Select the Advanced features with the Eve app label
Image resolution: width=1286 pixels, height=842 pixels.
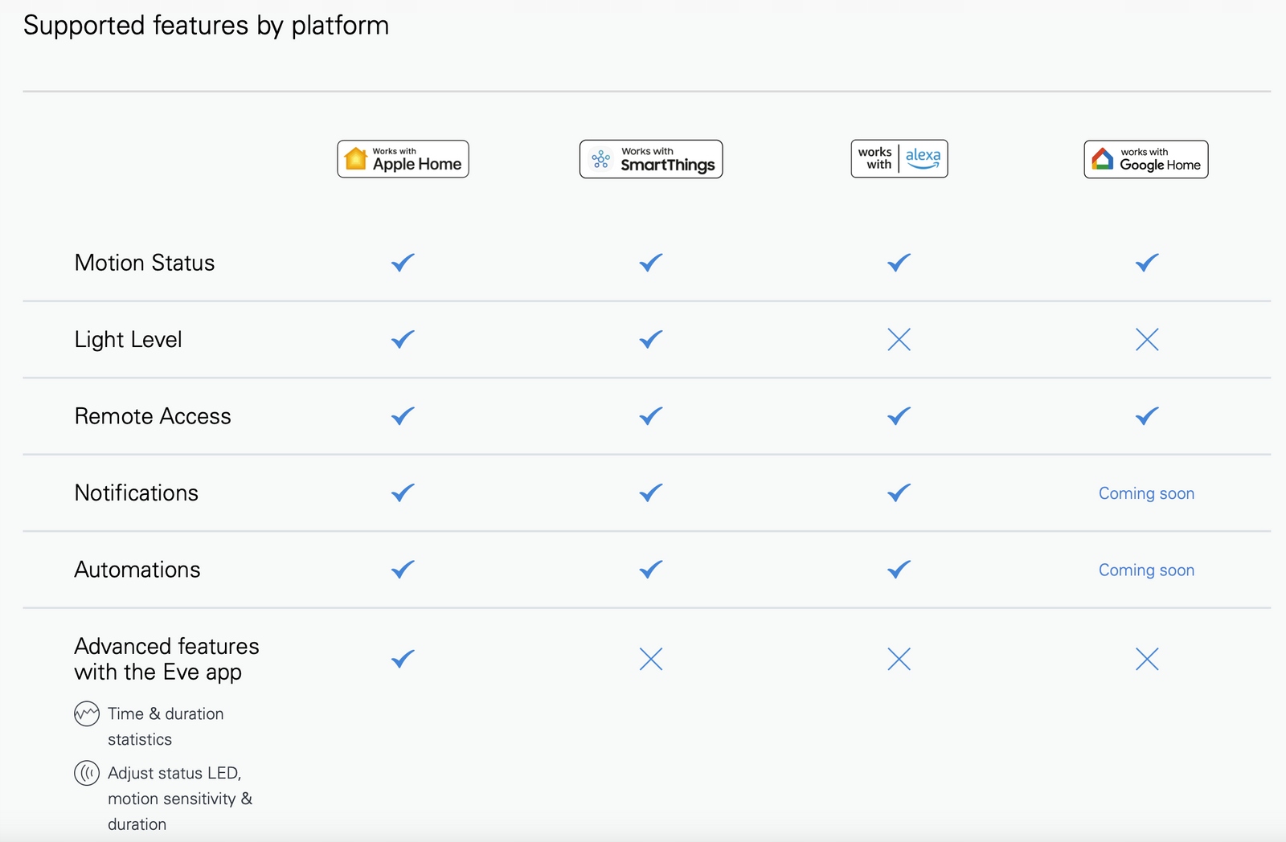[166, 659]
